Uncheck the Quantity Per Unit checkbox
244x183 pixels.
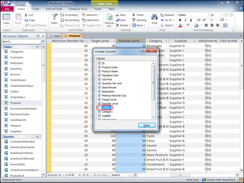click(x=99, y=83)
